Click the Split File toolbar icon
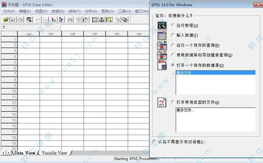 [95, 20]
